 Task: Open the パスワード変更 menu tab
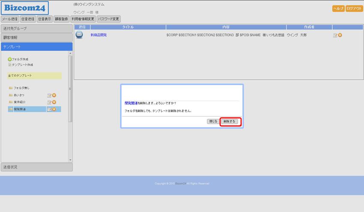pos(109,19)
